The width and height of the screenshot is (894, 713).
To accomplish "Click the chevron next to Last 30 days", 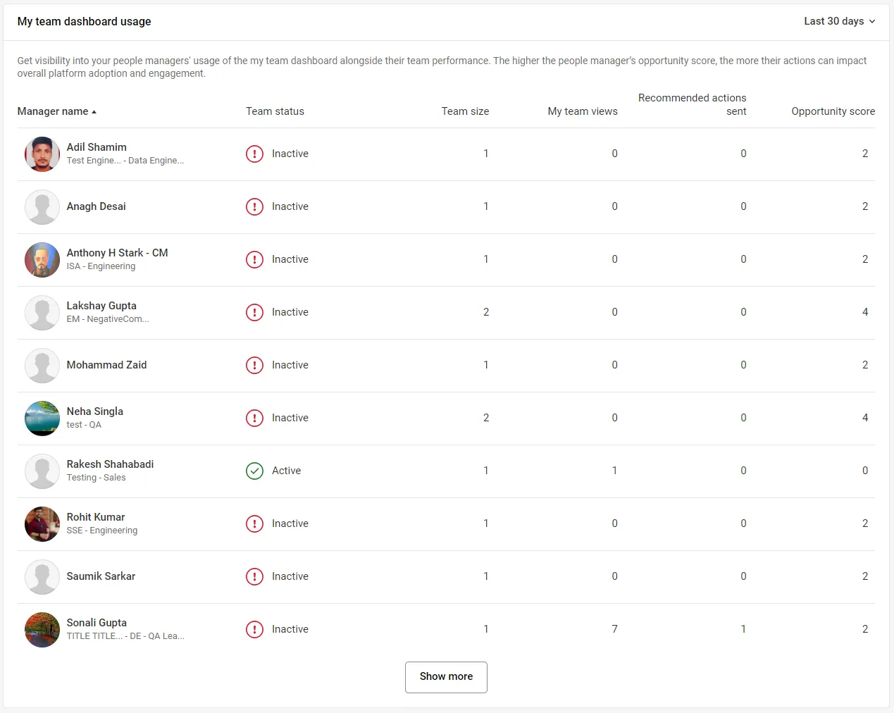I will [872, 22].
